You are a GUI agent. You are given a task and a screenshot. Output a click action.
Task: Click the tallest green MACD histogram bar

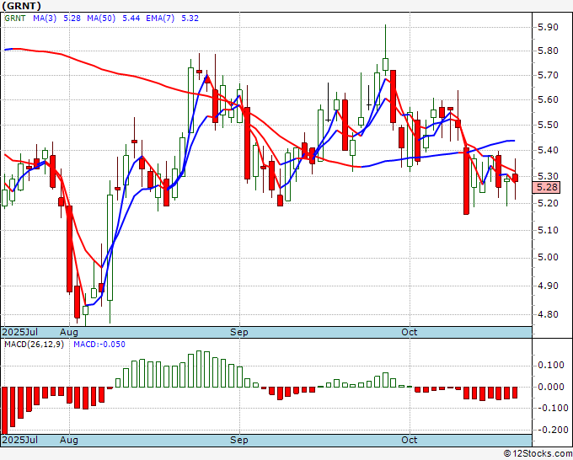[x=199, y=369]
